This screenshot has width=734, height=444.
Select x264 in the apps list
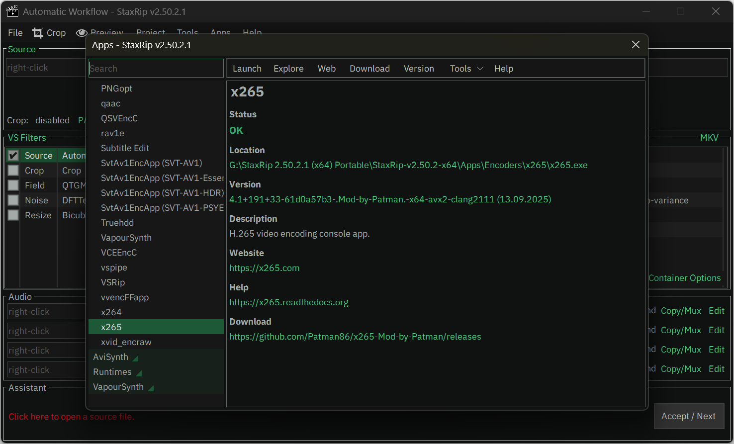click(x=111, y=312)
